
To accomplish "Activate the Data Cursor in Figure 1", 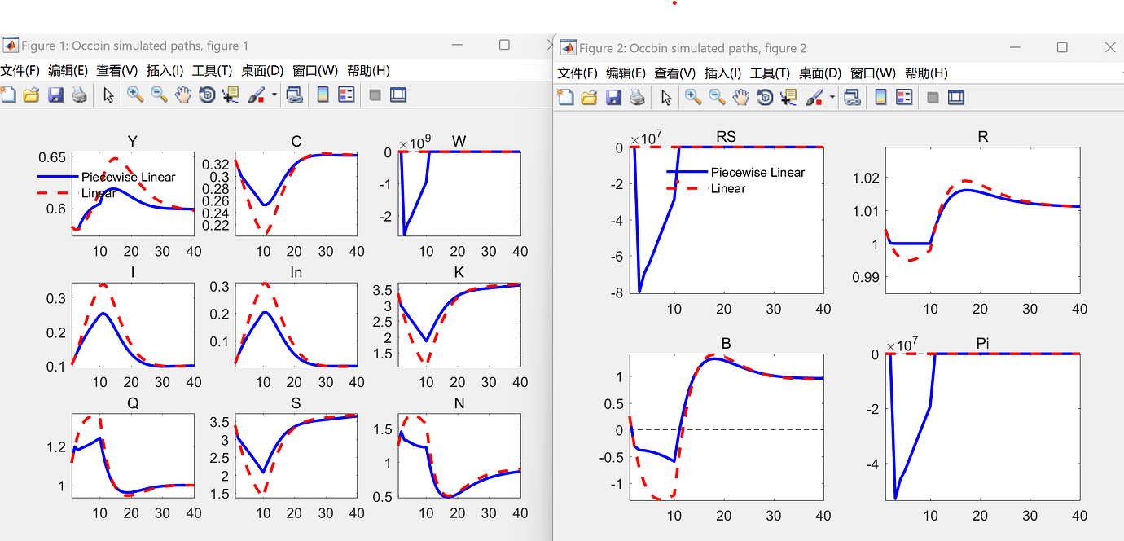I will pos(230,95).
